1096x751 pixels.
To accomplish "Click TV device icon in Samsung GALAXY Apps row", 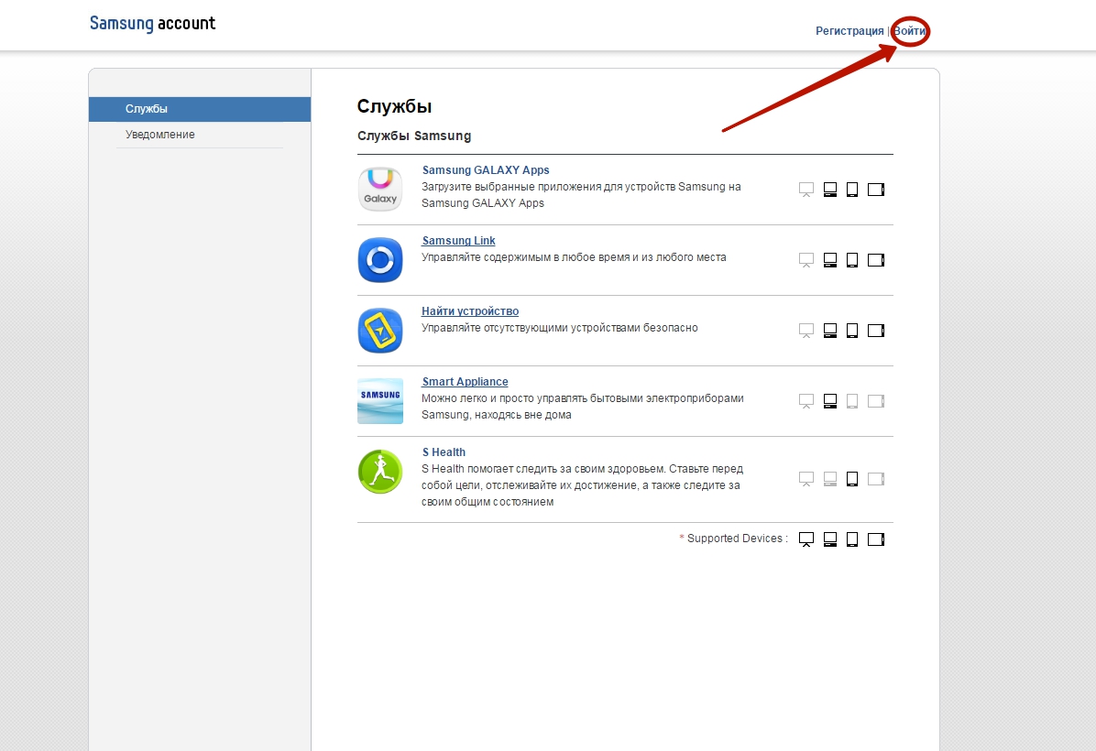I will click(806, 190).
